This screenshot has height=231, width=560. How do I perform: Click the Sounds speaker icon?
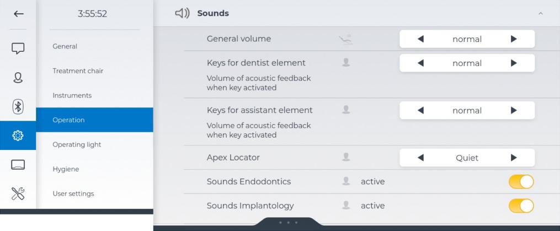(x=182, y=13)
